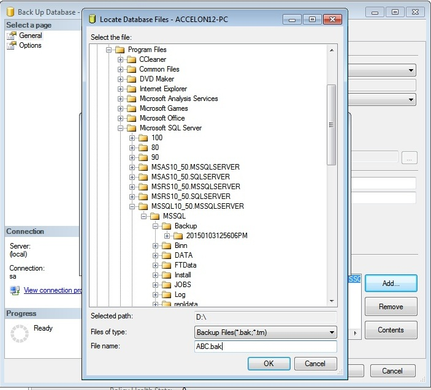The height and width of the screenshot is (390, 431).
Task: Expand the 20150103125606PM node
Action: tap(167, 236)
